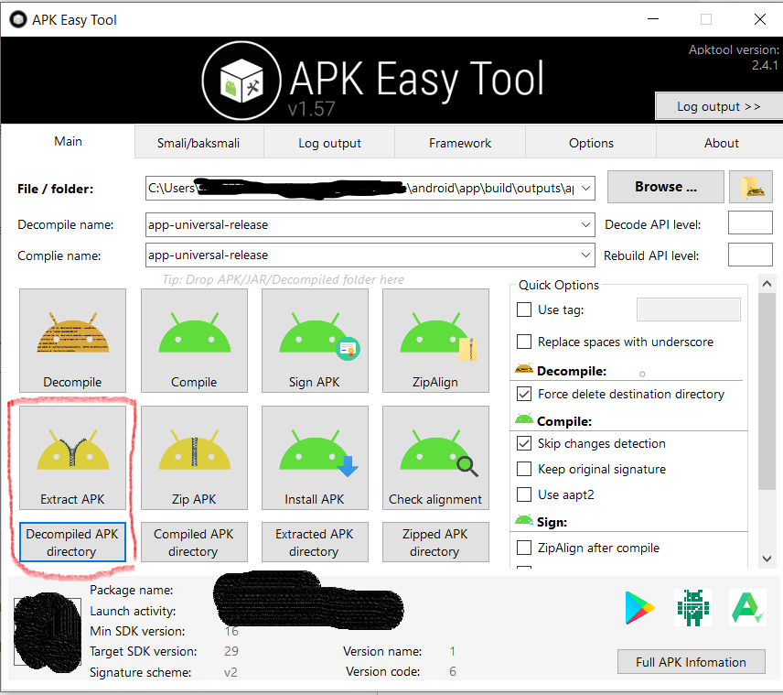The height and width of the screenshot is (695, 783).
Task: Click the redacted app icon thumbnail
Action: 48,633
